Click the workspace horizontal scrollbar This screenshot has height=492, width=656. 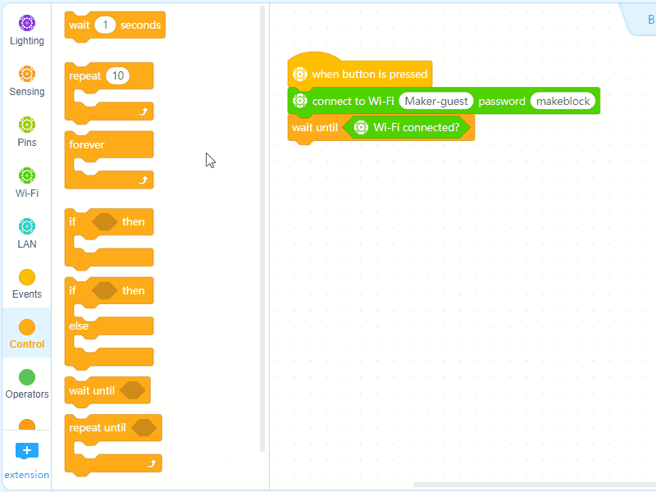click(x=535, y=485)
